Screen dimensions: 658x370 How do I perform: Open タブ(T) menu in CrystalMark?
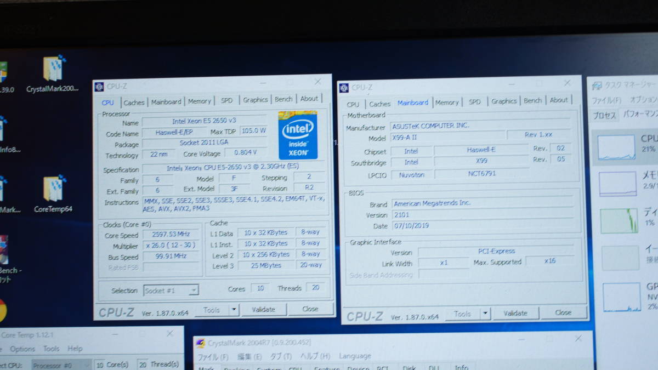click(x=281, y=356)
